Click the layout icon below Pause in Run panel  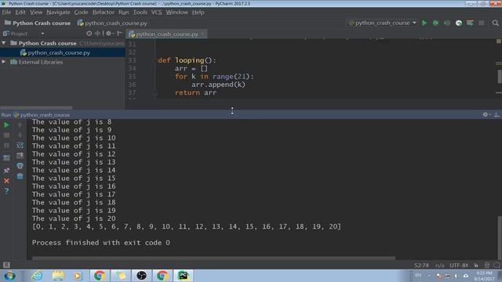coord(6,158)
